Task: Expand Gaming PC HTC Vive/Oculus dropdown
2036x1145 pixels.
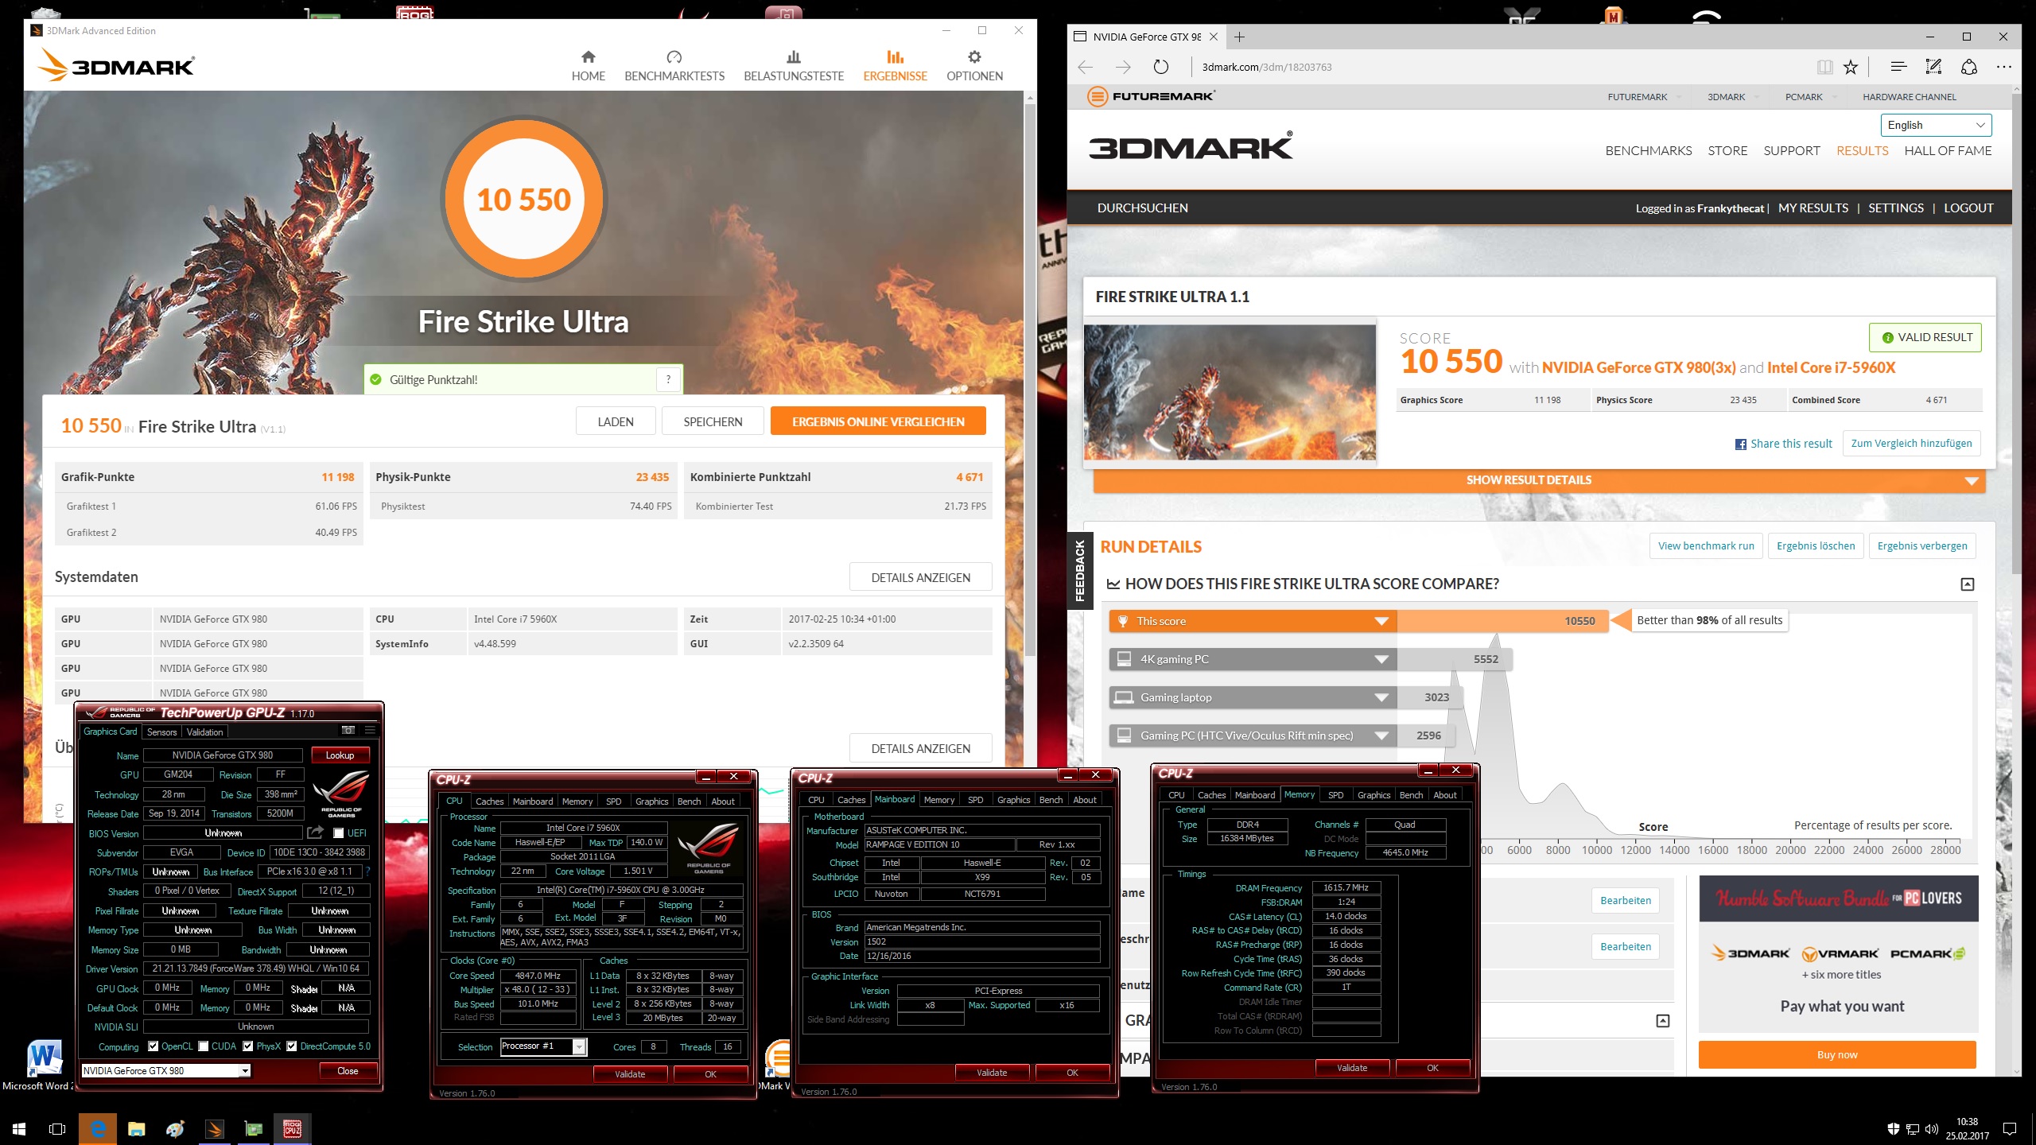Action: click(x=1381, y=736)
